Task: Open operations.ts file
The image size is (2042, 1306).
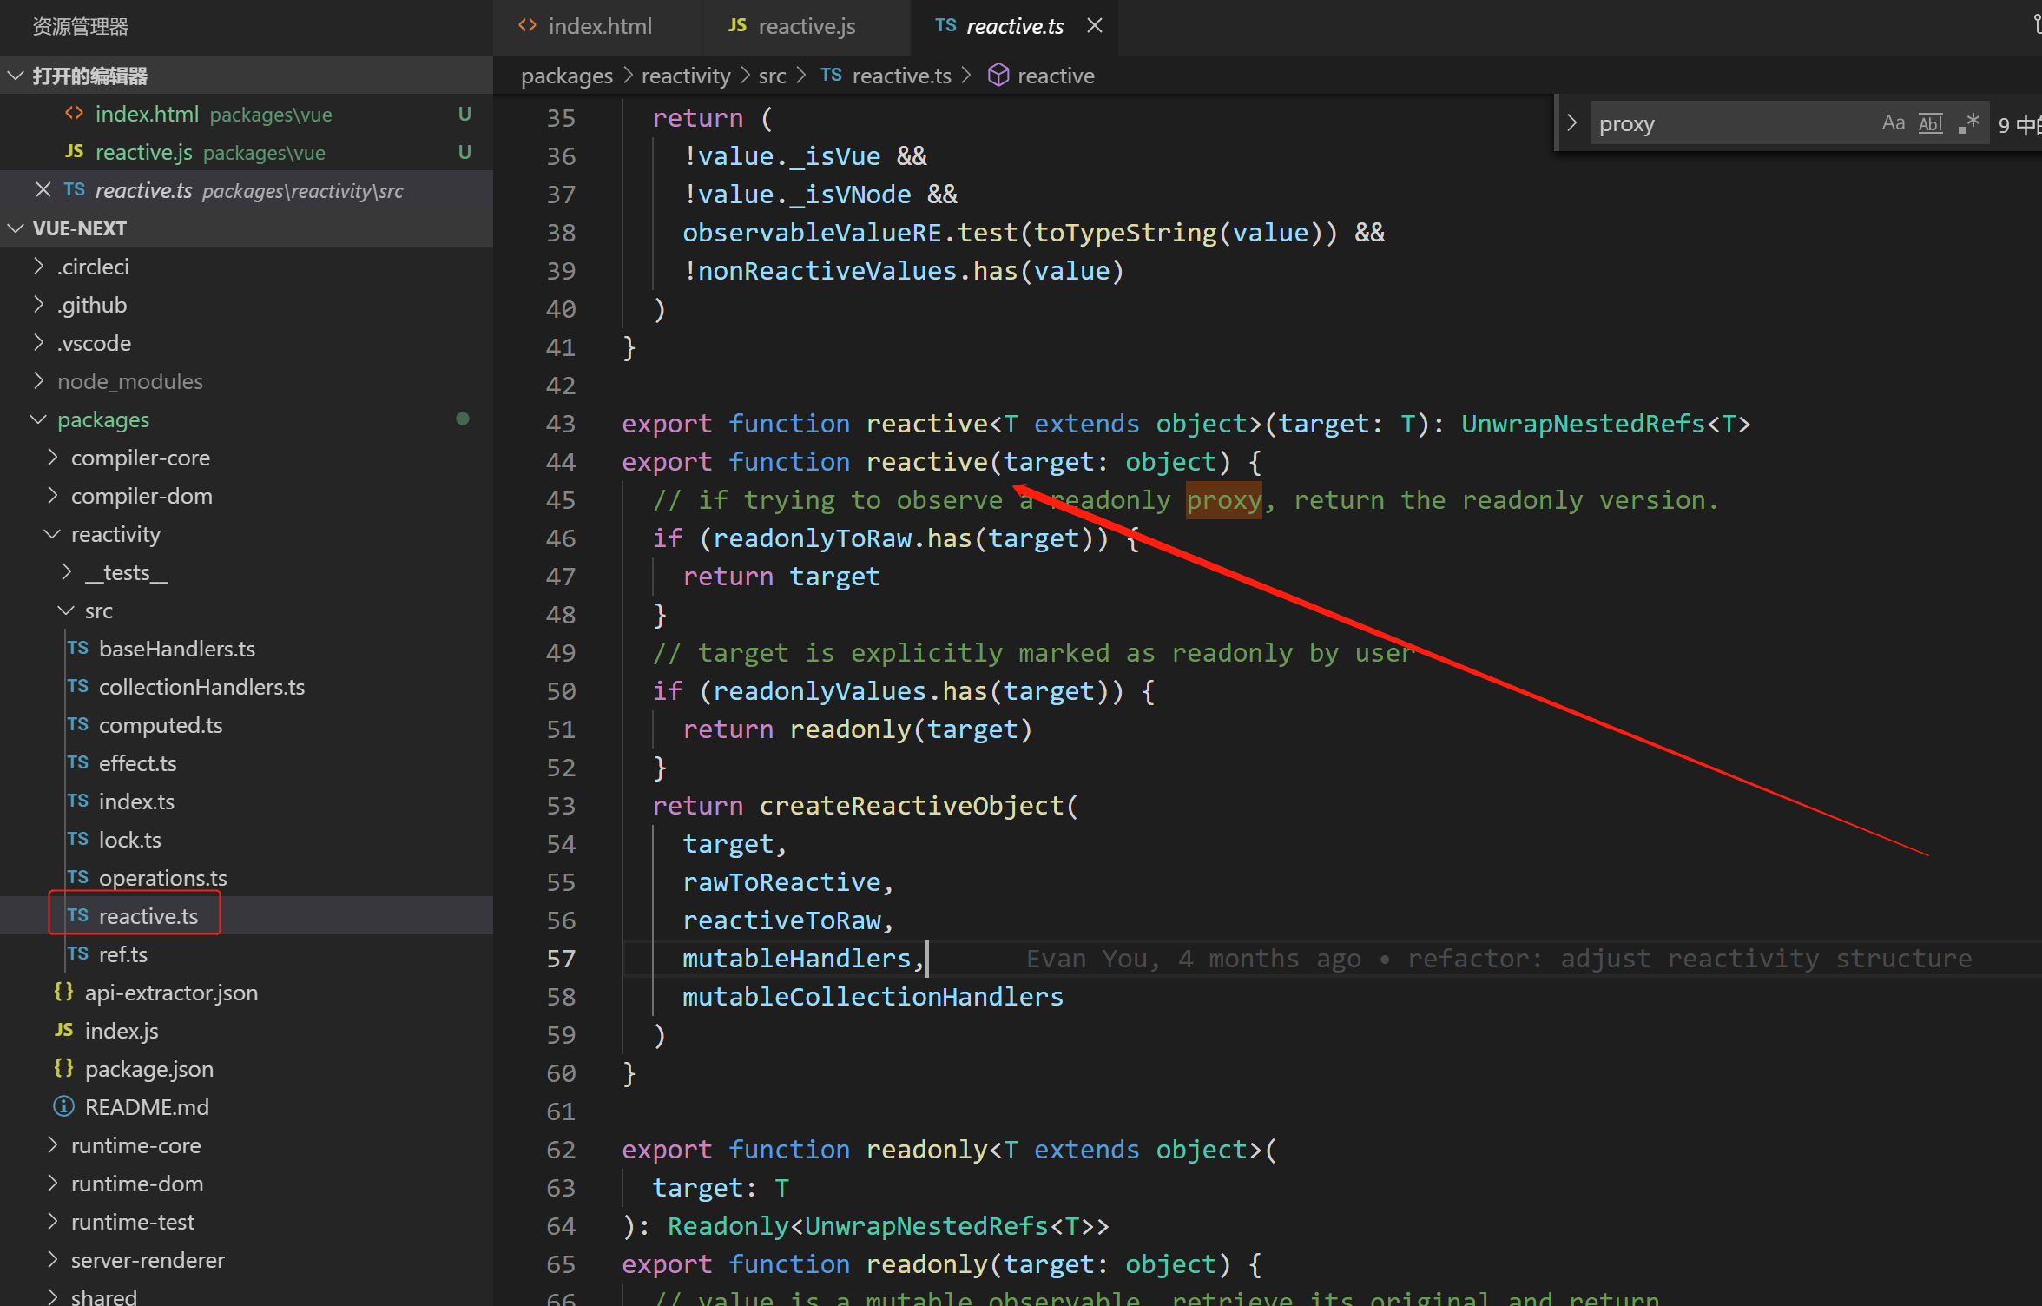Action: (247, 878)
